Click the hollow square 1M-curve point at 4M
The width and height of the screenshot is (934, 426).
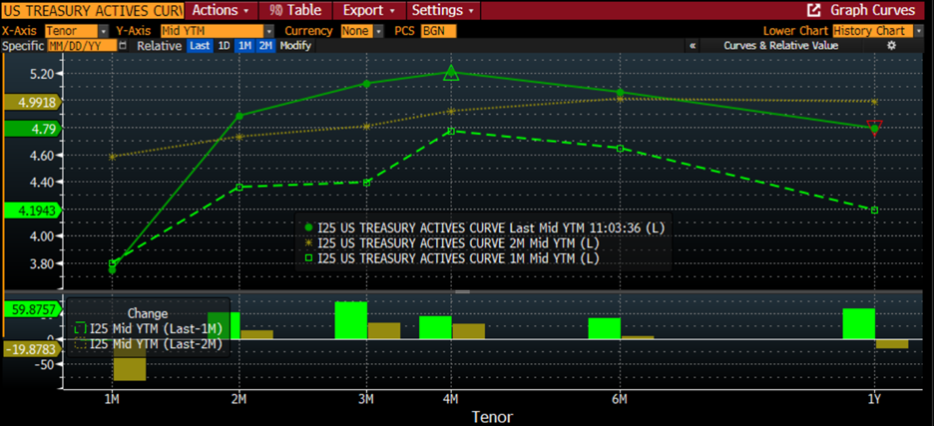coord(451,131)
